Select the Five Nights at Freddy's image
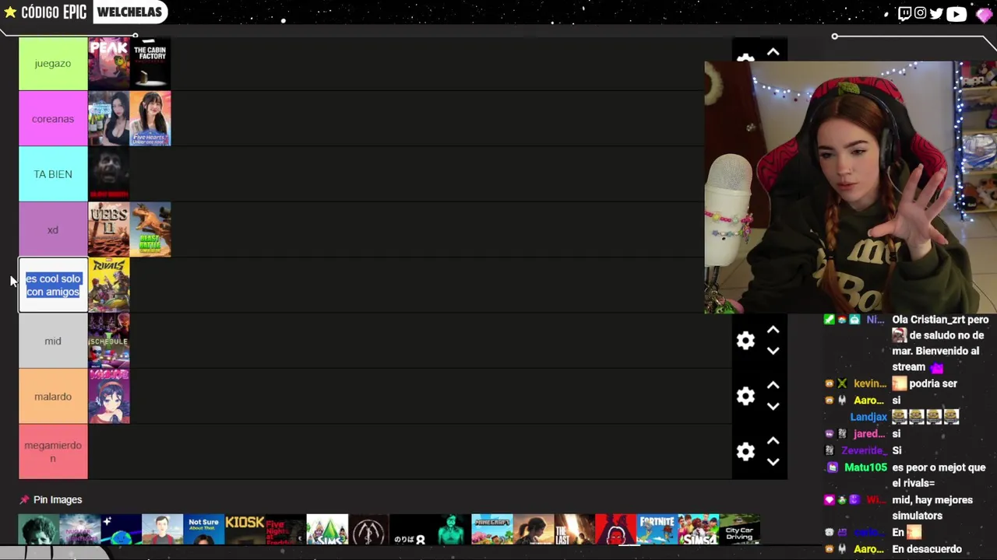 click(x=285, y=529)
